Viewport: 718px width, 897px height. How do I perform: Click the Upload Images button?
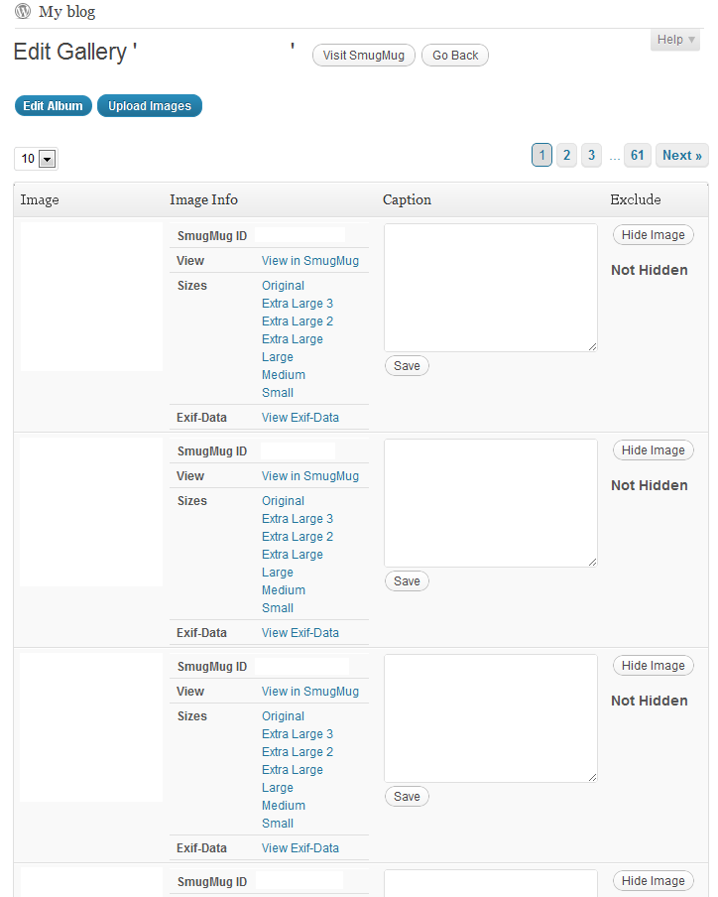pyautogui.click(x=150, y=106)
